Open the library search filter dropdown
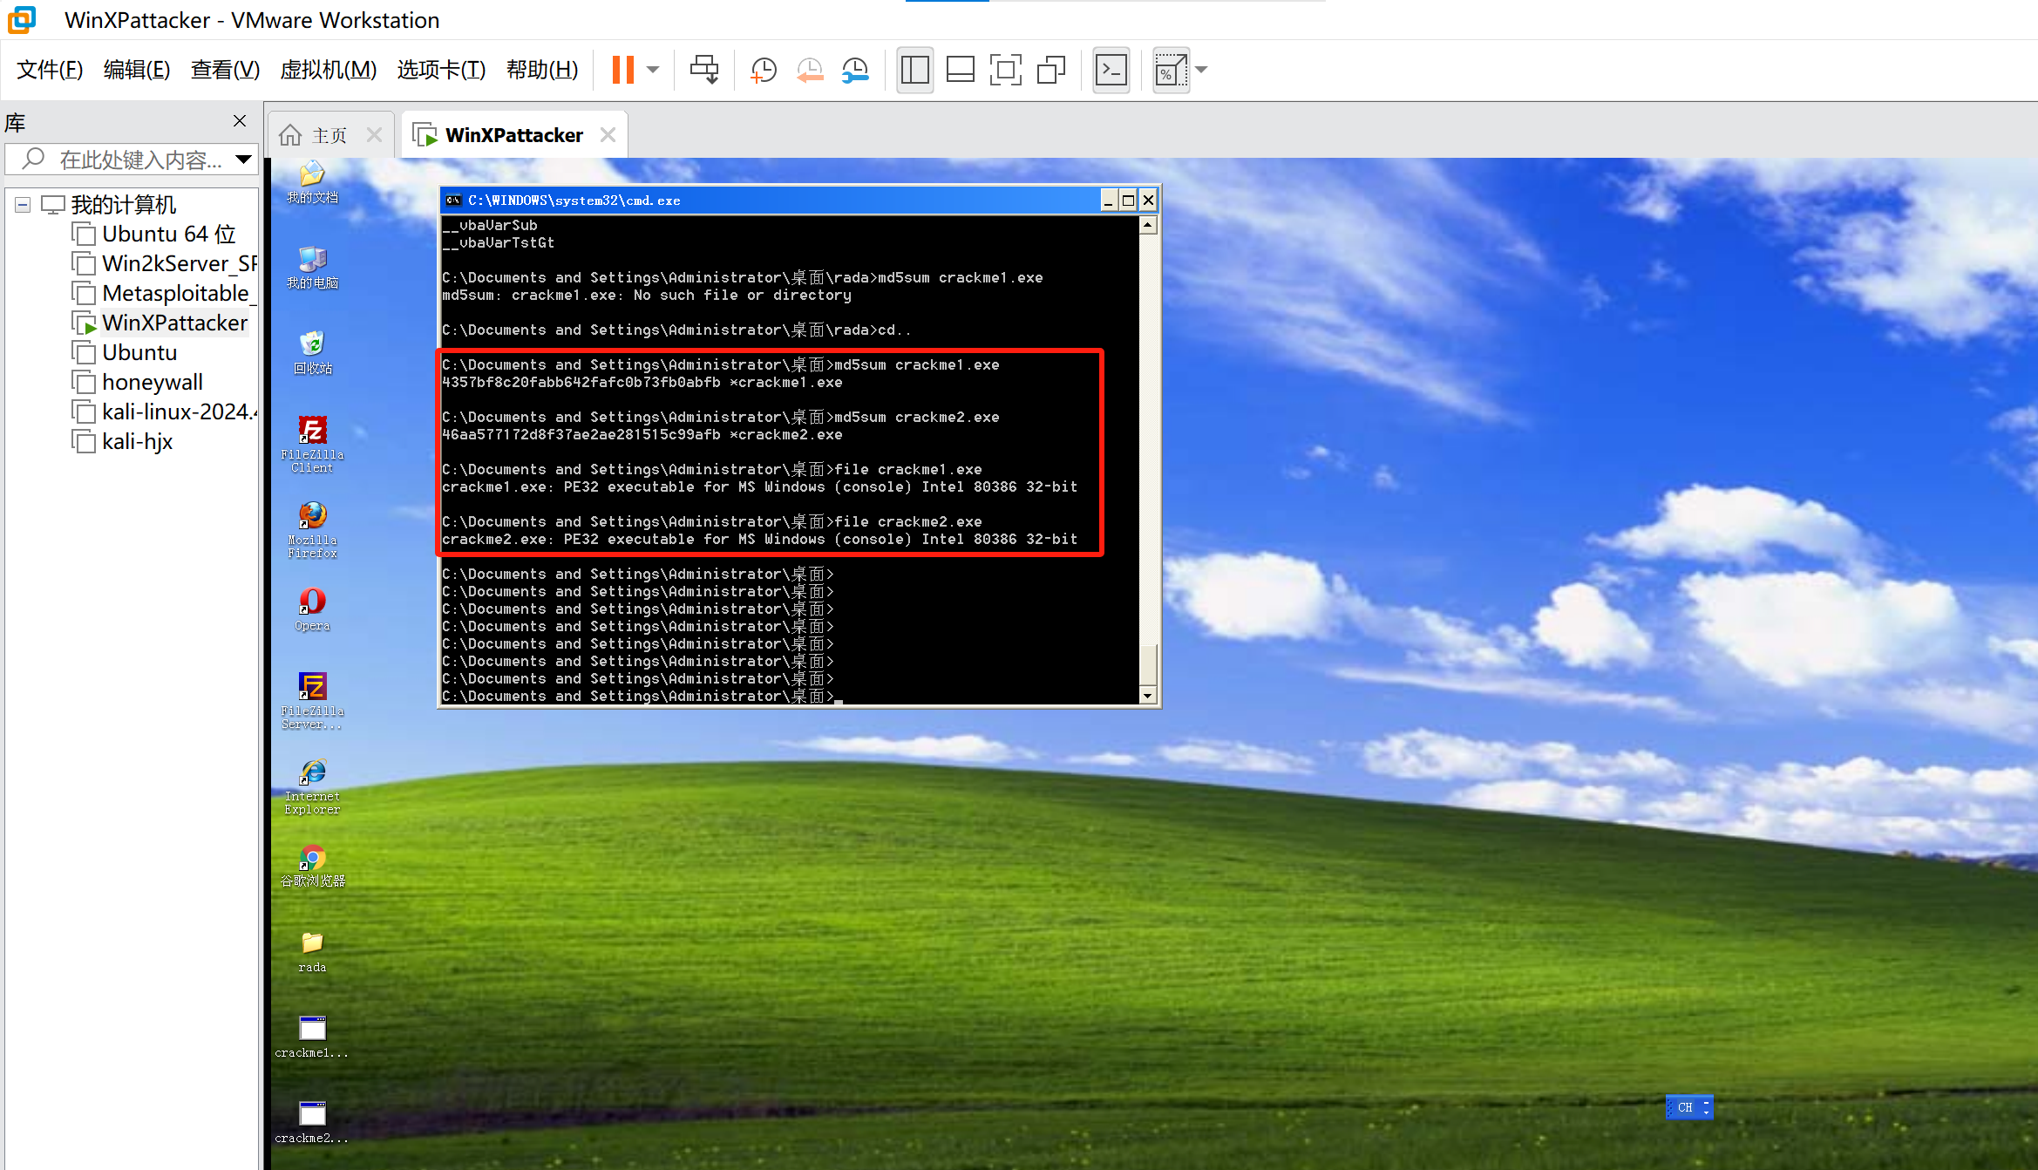2038x1170 pixels. 244,160
